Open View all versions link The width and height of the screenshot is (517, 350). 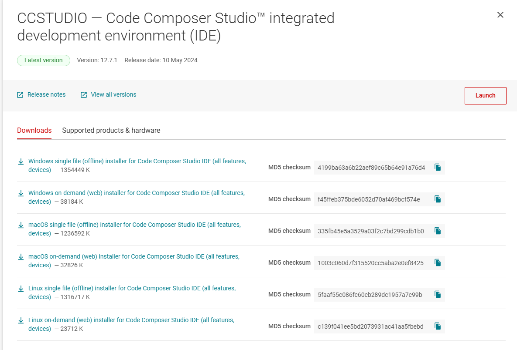click(x=113, y=95)
